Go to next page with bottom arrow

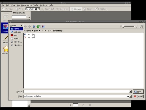pyautogui.click(x=90, y=105)
